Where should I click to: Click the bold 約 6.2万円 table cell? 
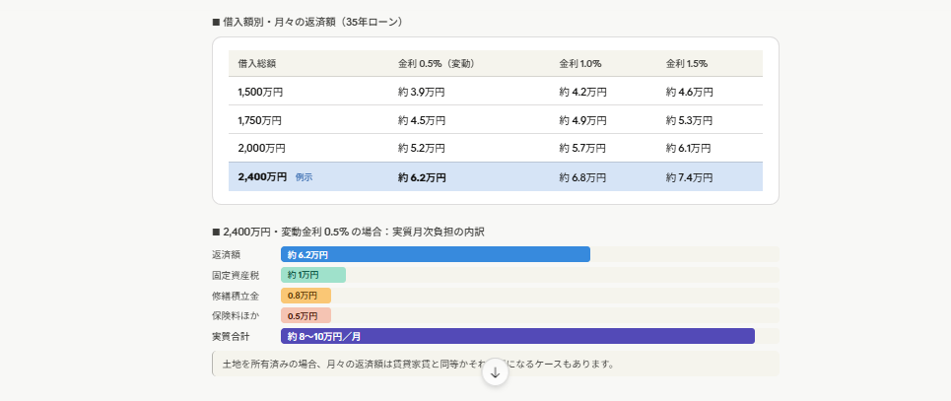422,177
